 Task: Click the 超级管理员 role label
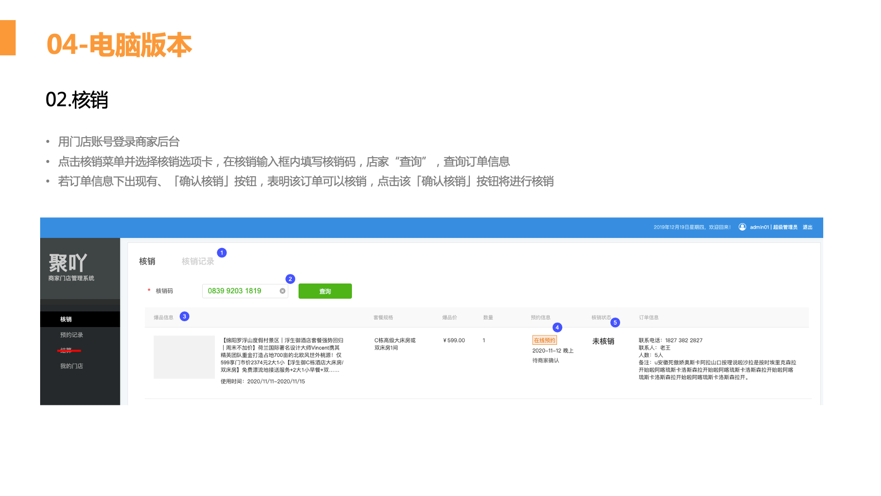pyautogui.click(x=785, y=227)
